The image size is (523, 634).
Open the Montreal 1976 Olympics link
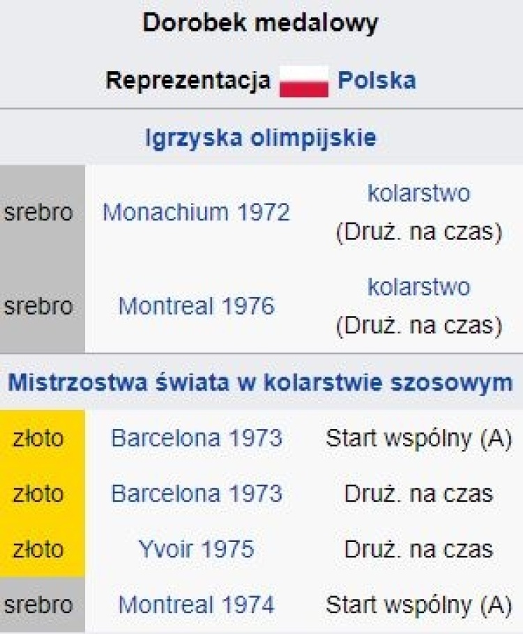click(x=197, y=306)
